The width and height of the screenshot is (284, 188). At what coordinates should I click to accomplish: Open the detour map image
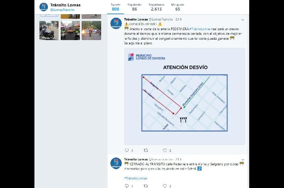(184, 96)
